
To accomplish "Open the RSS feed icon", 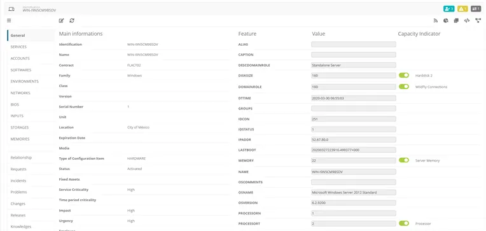I will tap(436, 21).
